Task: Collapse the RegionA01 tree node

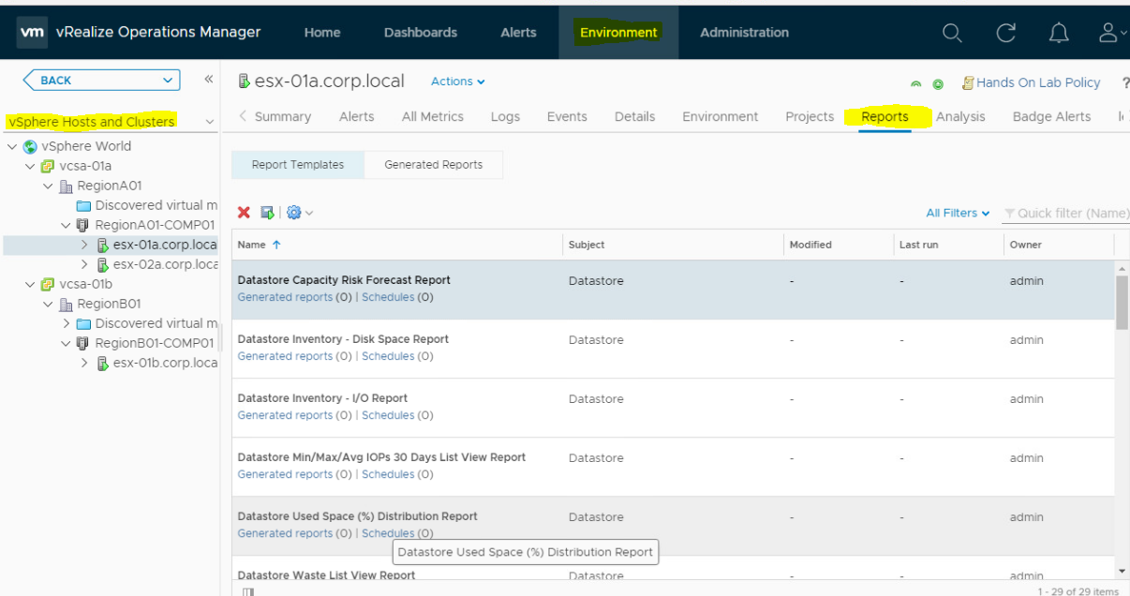Action: point(48,186)
